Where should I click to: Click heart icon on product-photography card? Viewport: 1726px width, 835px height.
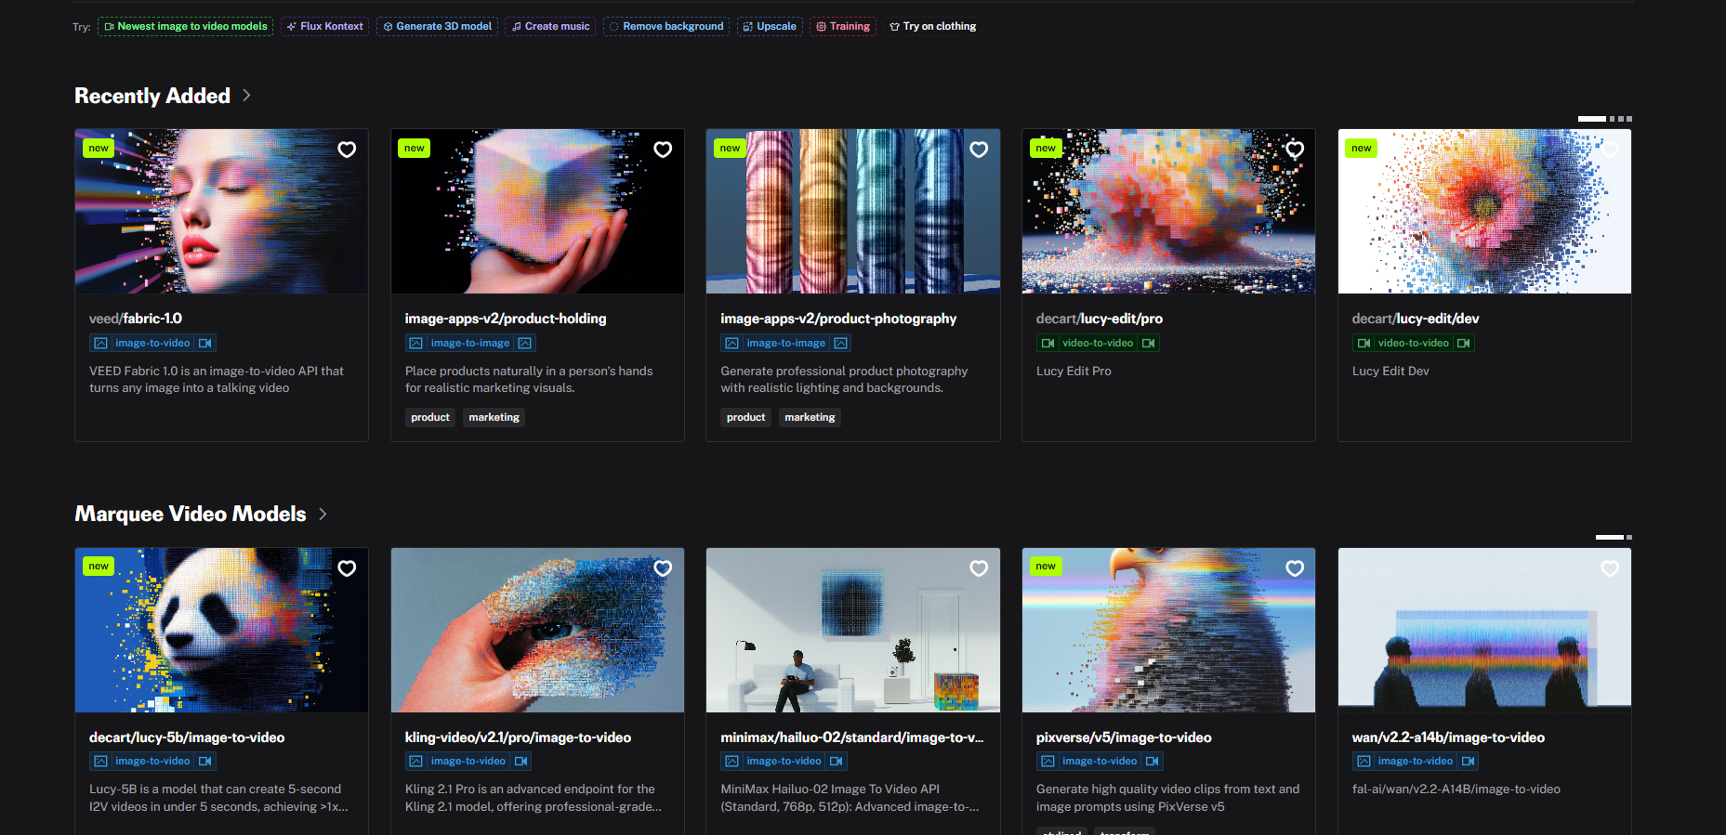pos(979,150)
